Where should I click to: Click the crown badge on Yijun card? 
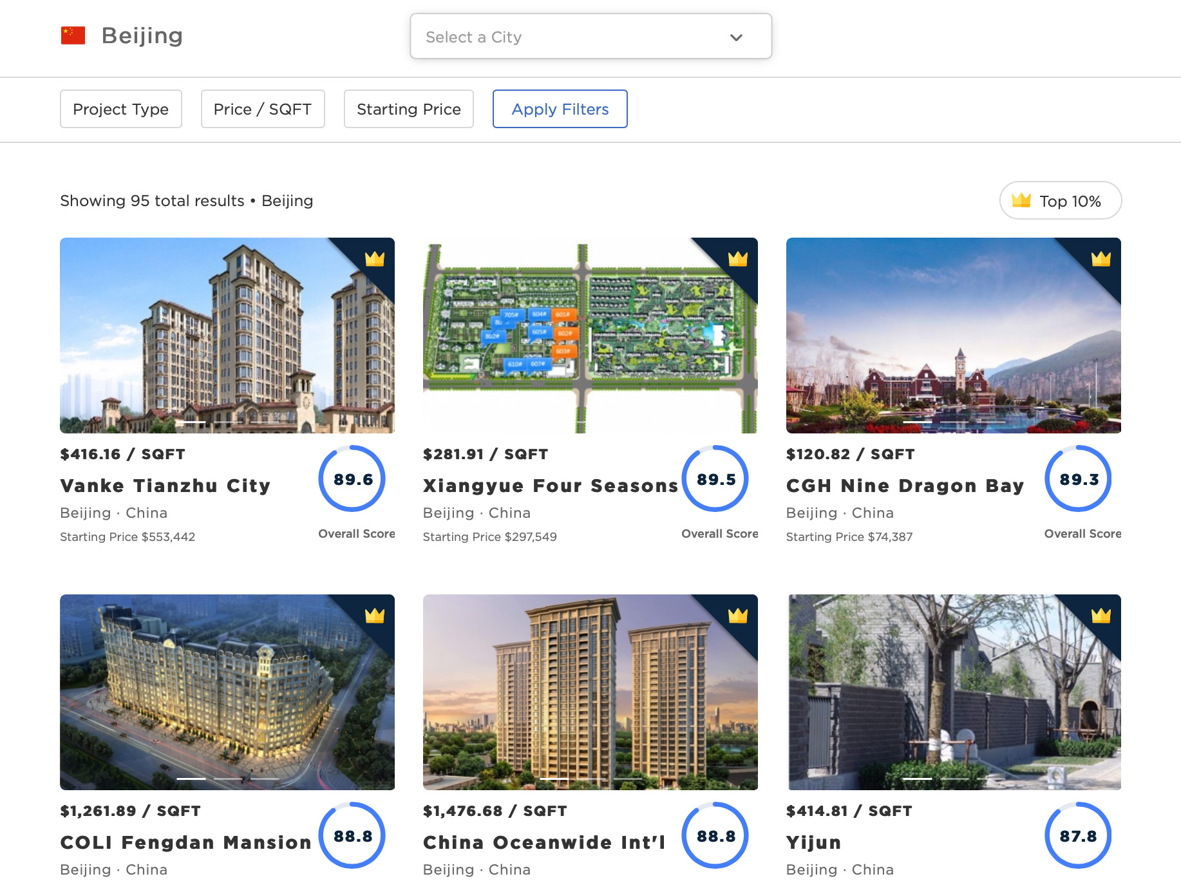[x=1102, y=616]
